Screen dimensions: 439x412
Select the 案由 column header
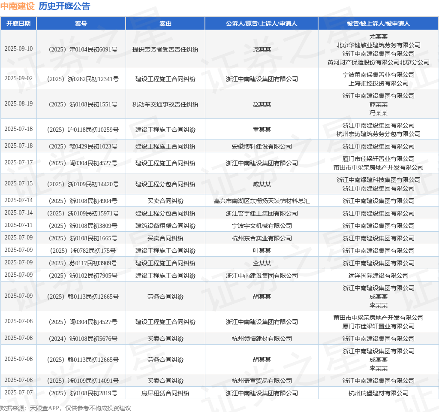(165, 24)
